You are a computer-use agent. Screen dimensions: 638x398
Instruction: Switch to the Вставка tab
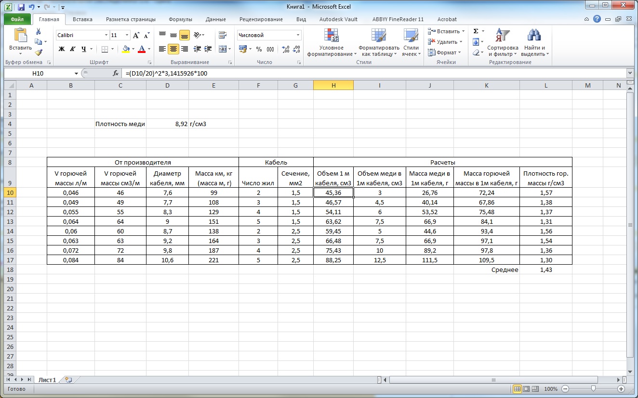82,19
